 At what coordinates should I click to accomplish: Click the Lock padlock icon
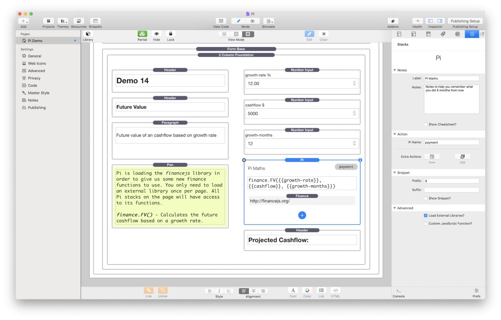click(170, 34)
